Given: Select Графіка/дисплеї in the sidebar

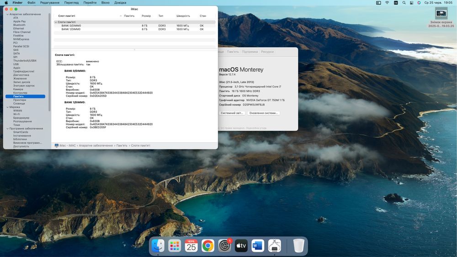Looking at the screenshot, I should click(23, 71).
